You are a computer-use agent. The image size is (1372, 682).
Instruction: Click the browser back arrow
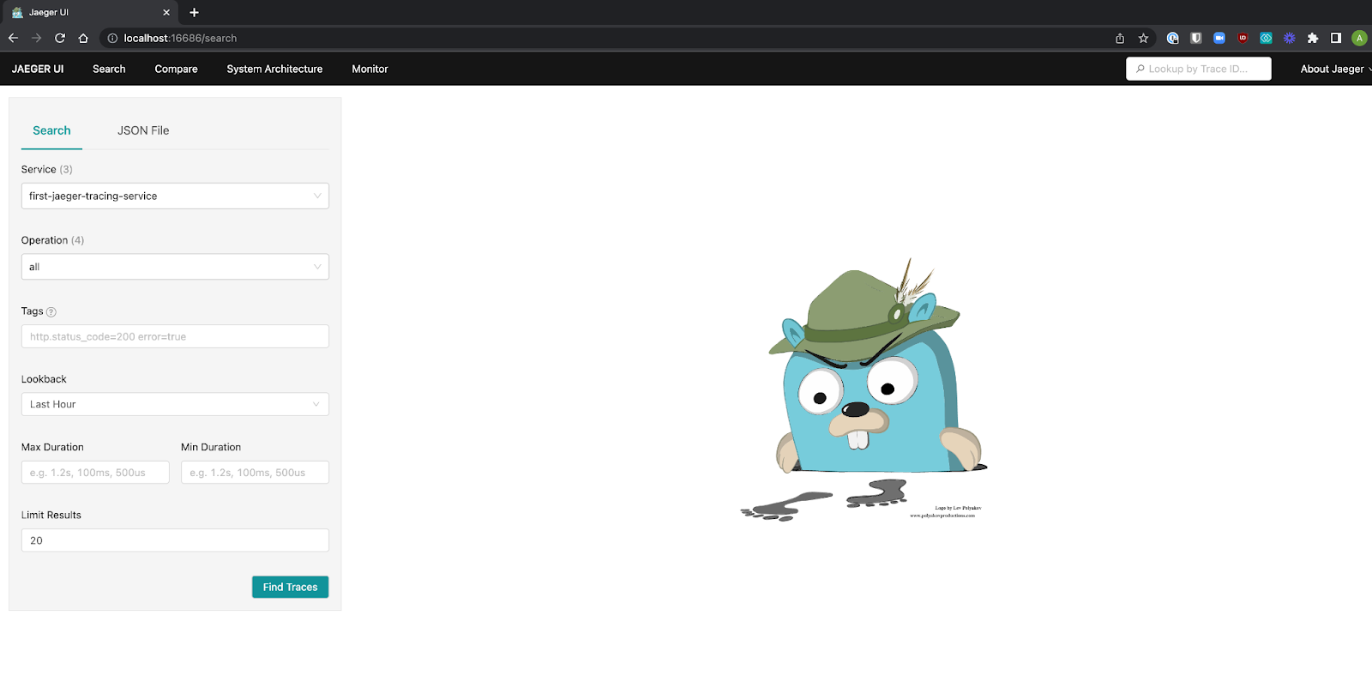[x=13, y=38]
